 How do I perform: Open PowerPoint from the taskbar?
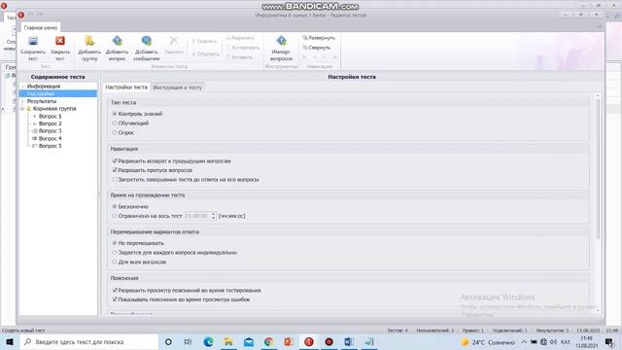(289, 341)
